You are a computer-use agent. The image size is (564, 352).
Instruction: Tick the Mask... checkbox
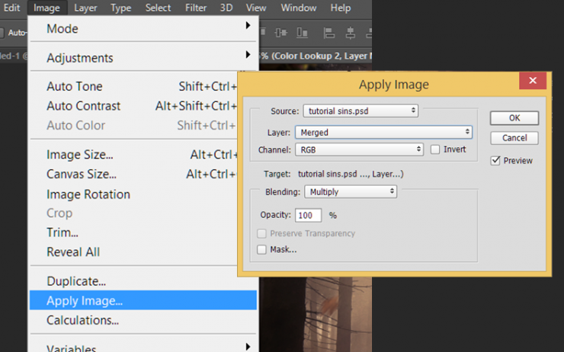pyautogui.click(x=261, y=249)
